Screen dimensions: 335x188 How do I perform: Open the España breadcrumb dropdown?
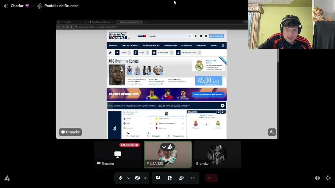click(129, 52)
